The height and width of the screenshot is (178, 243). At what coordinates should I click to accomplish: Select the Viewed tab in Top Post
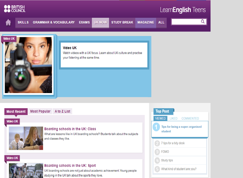click(160, 119)
